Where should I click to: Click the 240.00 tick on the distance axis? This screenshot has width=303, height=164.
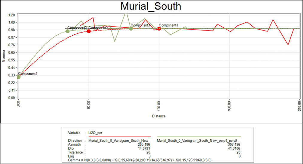pos(300,106)
